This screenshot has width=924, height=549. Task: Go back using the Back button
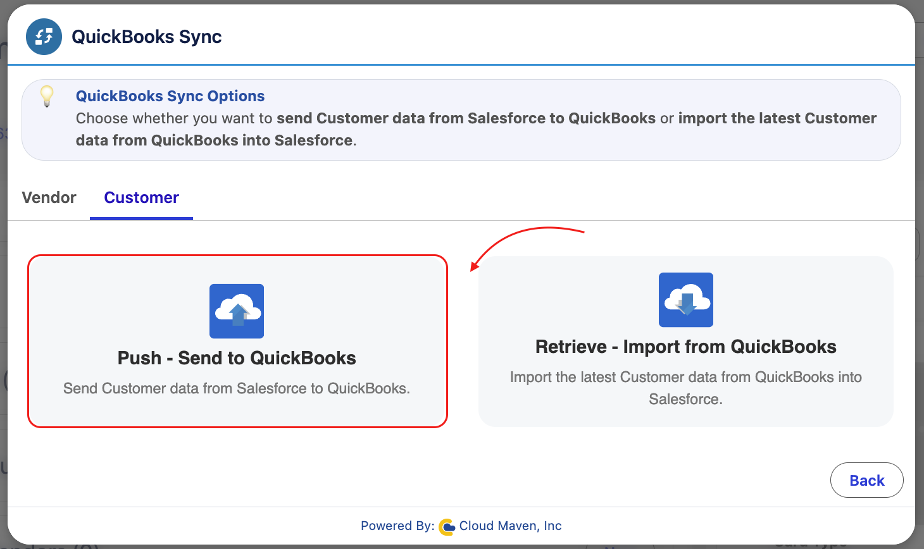point(867,480)
